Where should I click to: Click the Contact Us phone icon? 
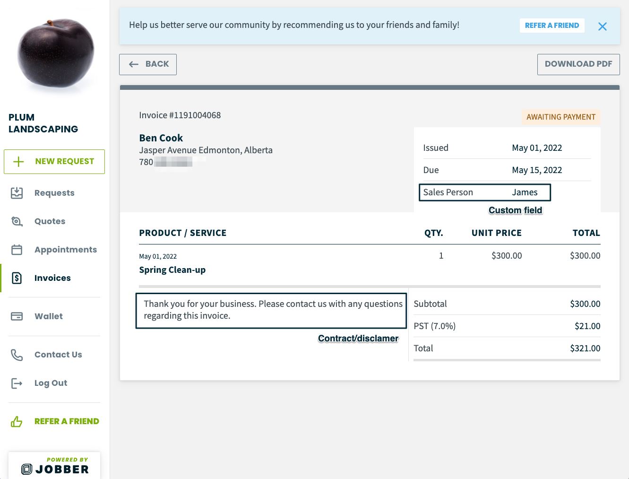17,355
